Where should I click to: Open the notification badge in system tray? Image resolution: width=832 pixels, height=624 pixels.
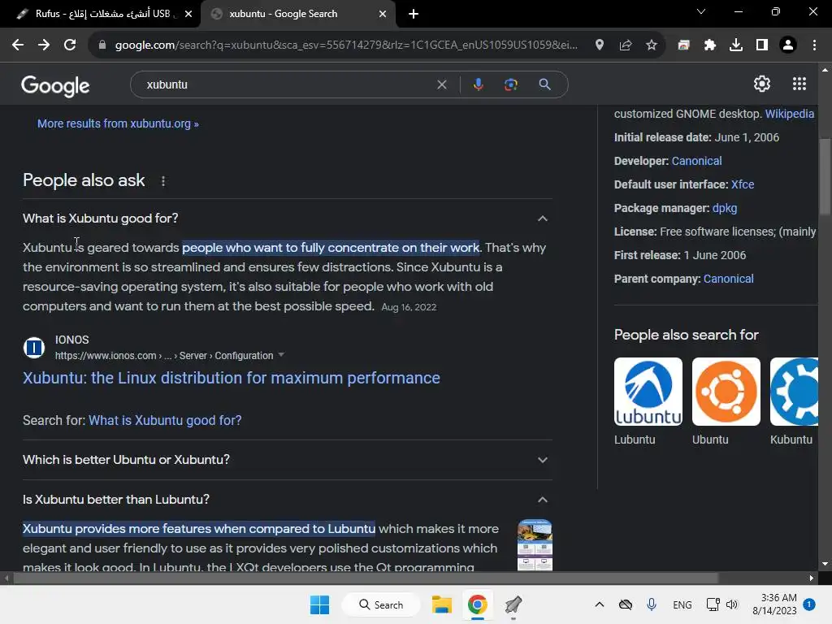click(808, 604)
